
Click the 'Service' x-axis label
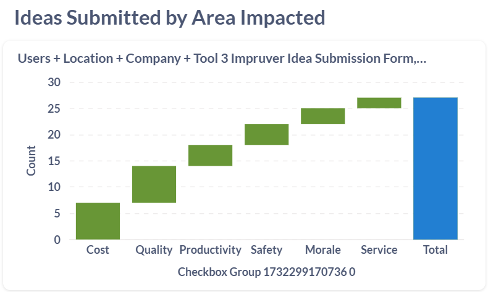click(x=379, y=250)
